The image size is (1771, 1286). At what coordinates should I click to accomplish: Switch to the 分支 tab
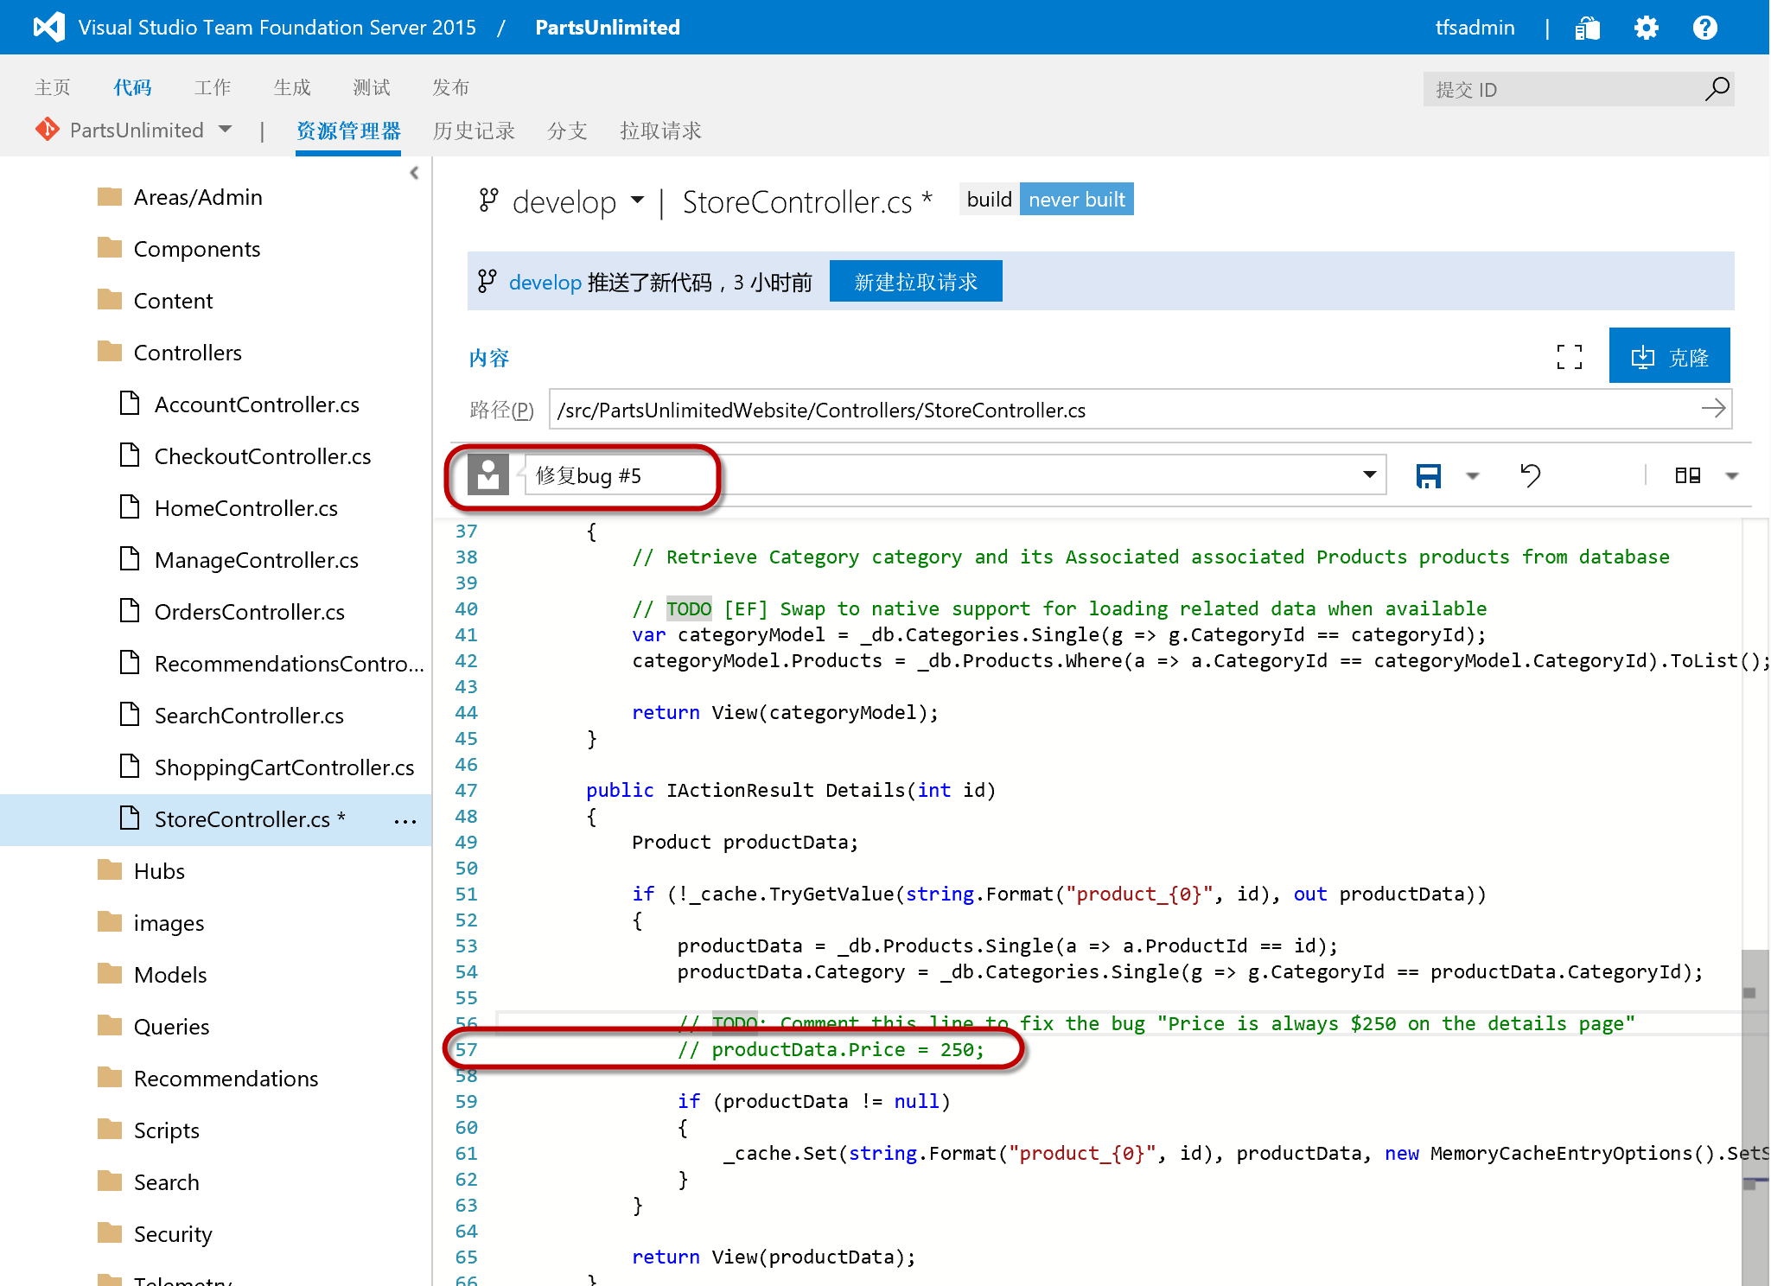pos(567,131)
